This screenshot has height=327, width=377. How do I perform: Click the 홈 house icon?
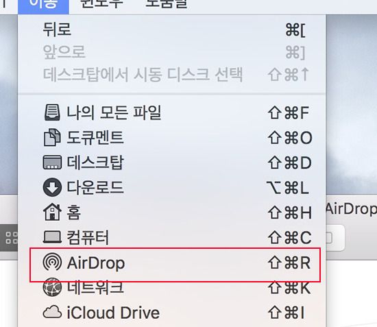pos(52,212)
